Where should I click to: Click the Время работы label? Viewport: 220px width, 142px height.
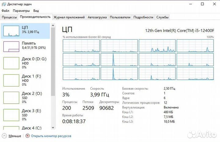coord(73,115)
